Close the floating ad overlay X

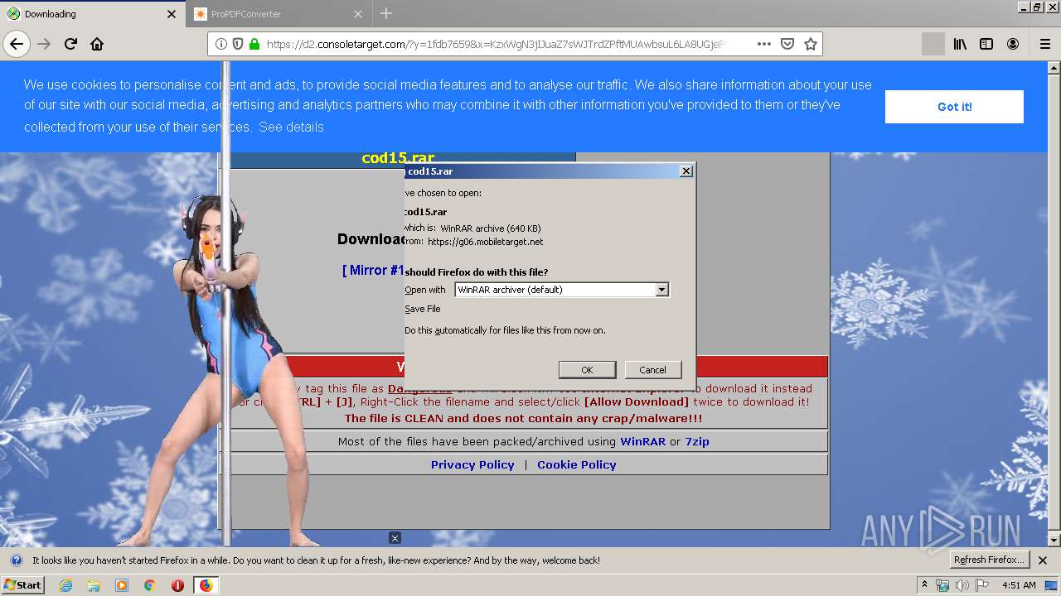(395, 538)
